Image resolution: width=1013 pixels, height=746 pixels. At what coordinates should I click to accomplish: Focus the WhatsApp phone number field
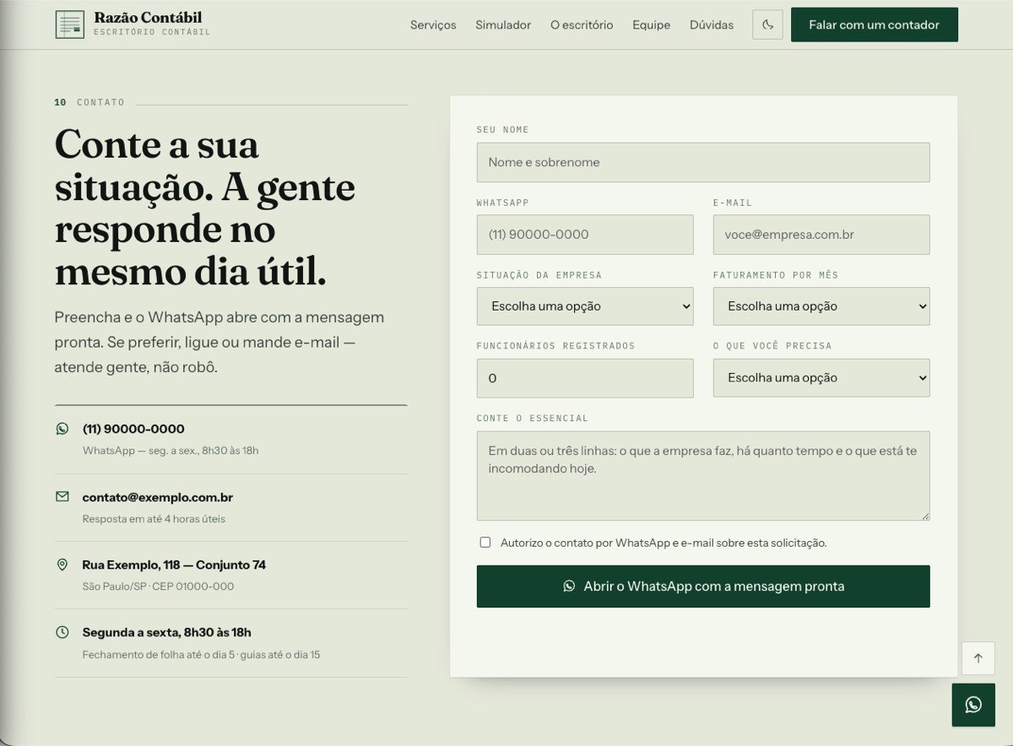pos(585,235)
